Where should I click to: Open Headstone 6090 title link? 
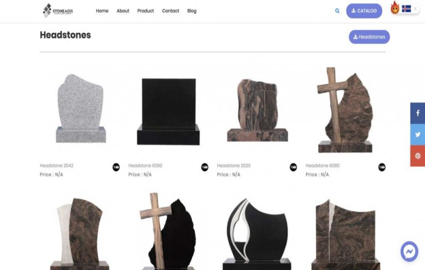[145, 166]
